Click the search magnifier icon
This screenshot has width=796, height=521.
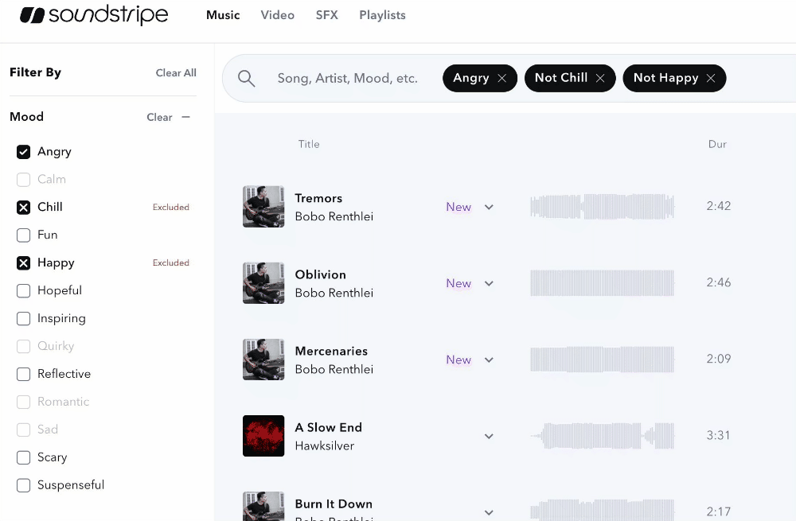coord(247,78)
